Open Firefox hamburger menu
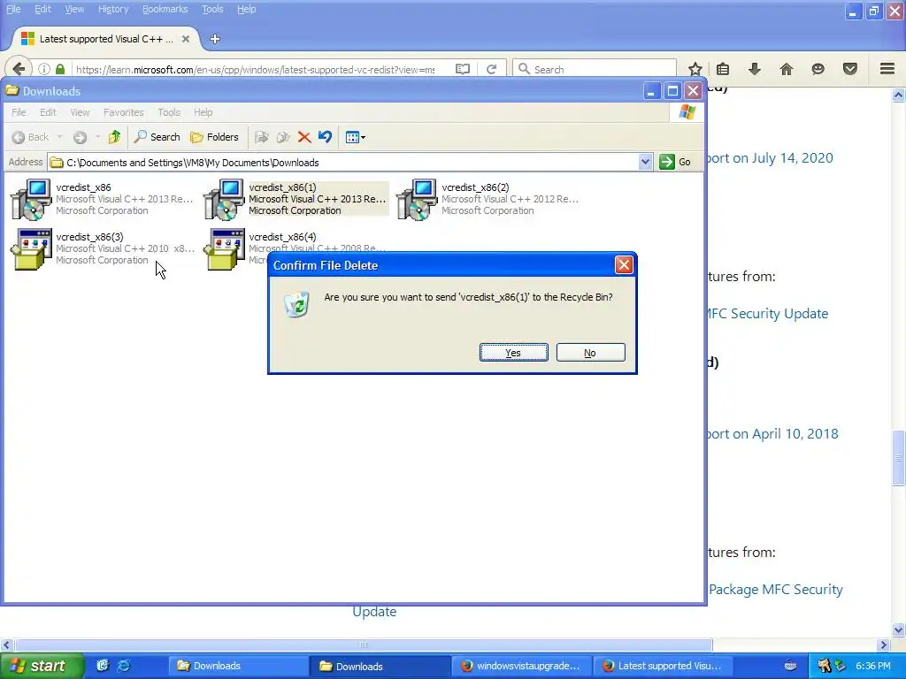906x679 pixels. coord(887,69)
